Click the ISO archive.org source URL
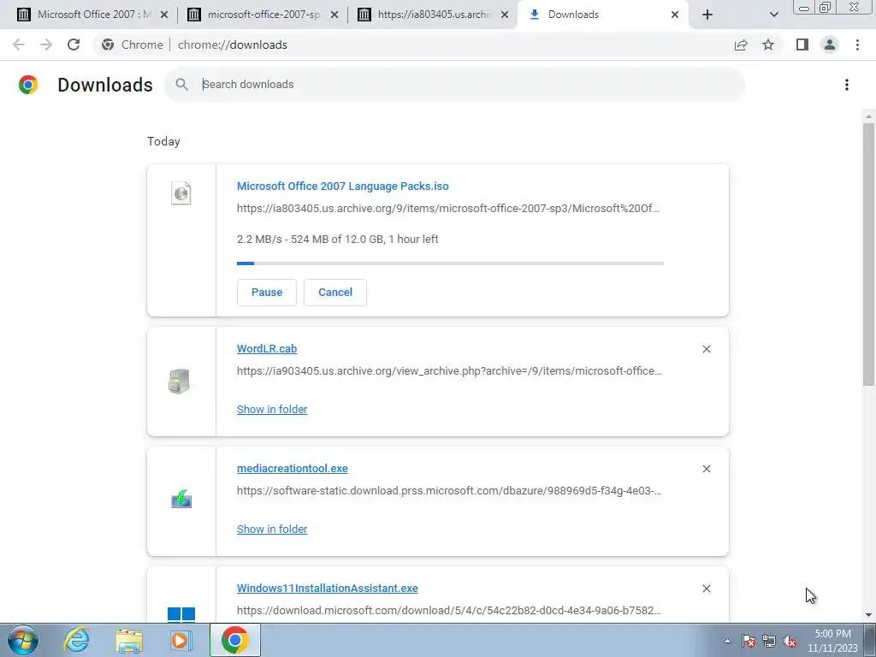Image resolution: width=876 pixels, height=657 pixels. (448, 209)
